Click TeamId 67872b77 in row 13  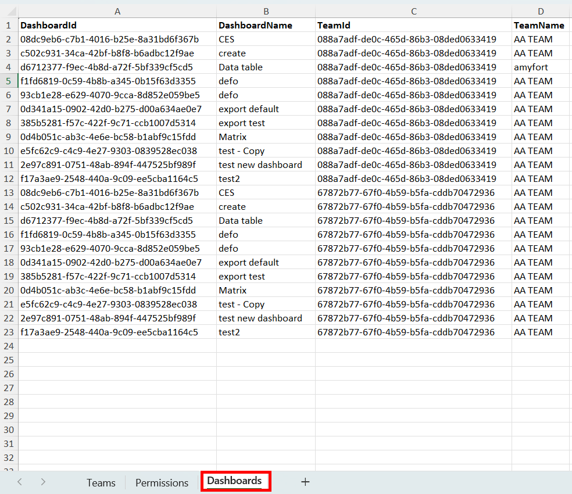[x=414, y=192]
